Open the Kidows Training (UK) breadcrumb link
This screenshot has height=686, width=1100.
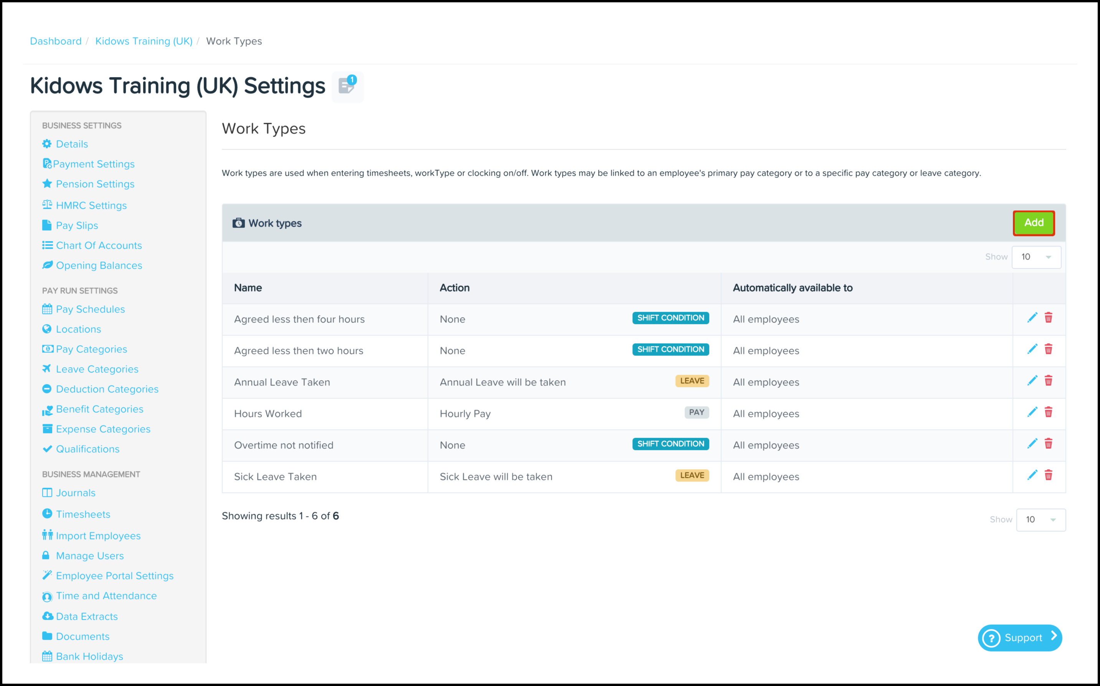point(144,41)
